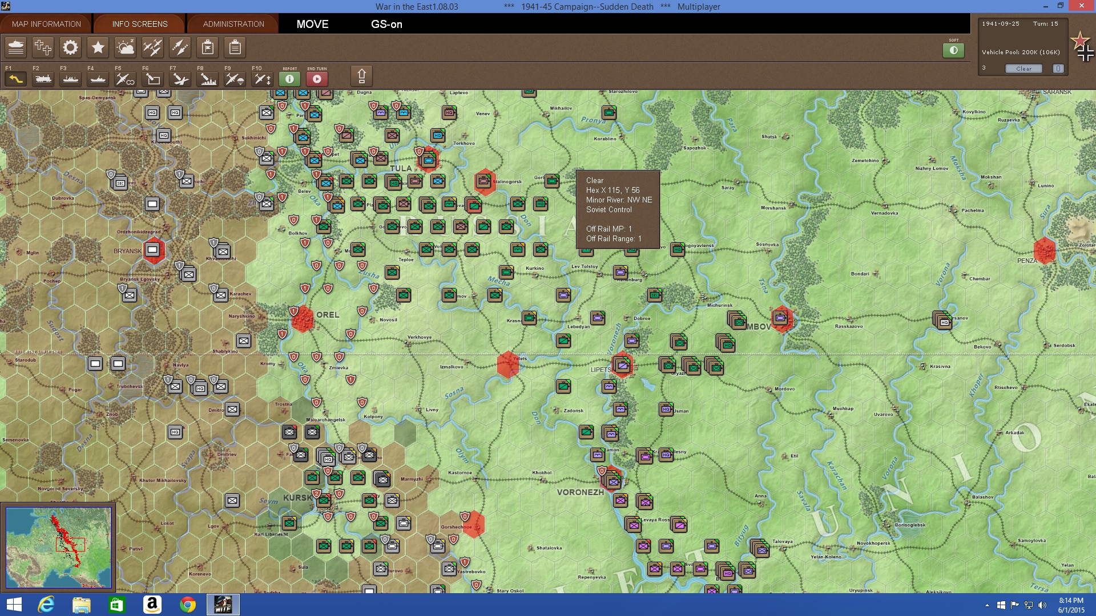Select the red Yelets city hex
The image size is (1096, 616).
[x=507, y=365]
